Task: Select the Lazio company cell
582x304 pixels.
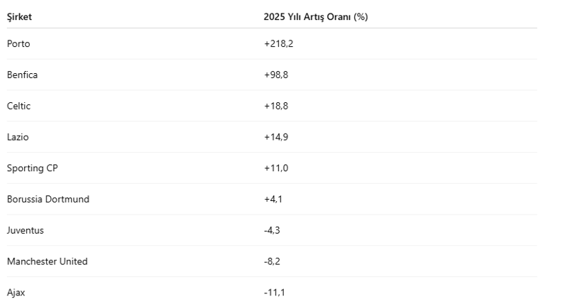Action: click(18, 137)
